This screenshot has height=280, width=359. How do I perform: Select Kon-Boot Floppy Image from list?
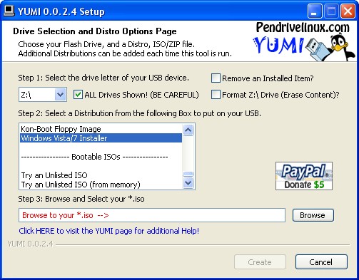point(101,129)
